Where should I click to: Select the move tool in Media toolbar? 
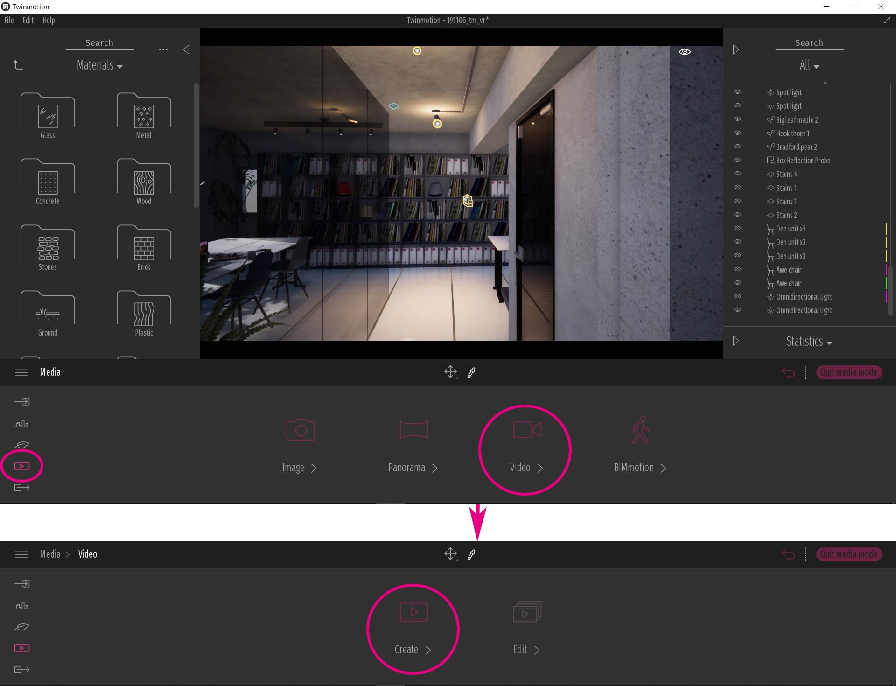click(x=450, y=372)
